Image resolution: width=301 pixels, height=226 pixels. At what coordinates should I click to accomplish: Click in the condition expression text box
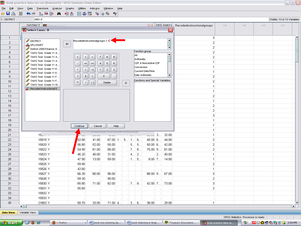tap(119, 44)
